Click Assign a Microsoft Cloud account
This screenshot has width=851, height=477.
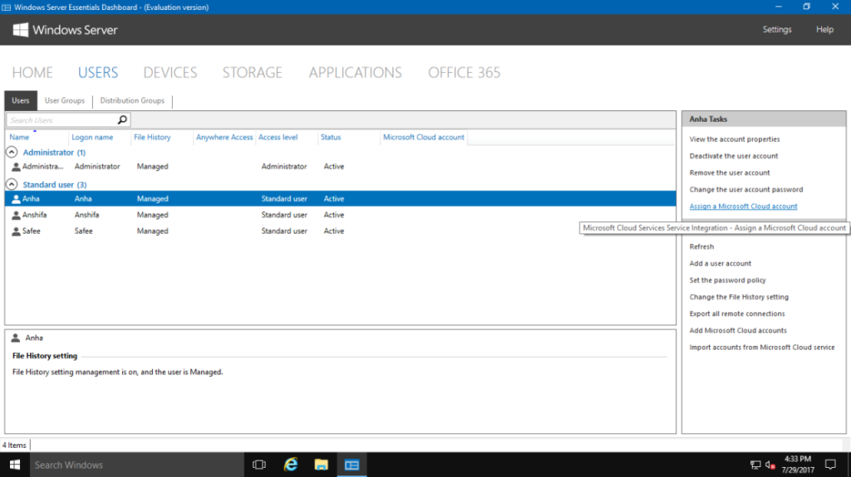pos(744,207)
